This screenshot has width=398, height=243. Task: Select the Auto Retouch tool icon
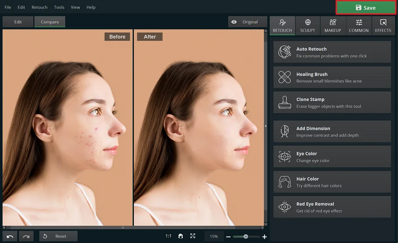click(285, 52)
